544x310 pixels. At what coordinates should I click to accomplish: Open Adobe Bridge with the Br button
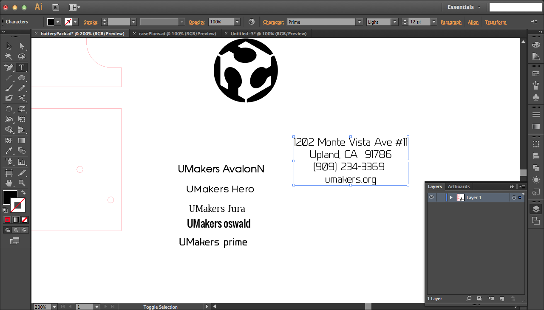pos(56,7)
